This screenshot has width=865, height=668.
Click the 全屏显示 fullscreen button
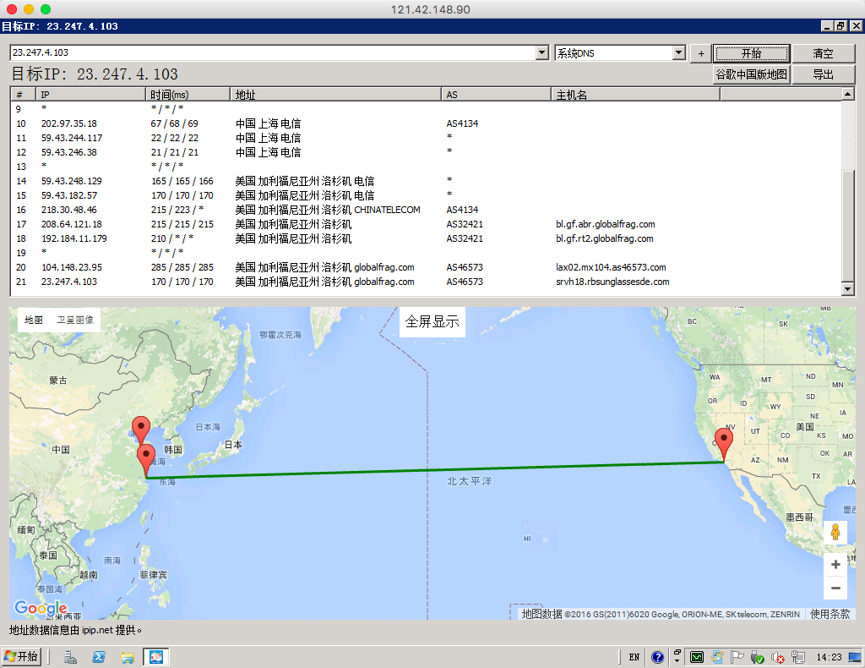coord(432,322)
